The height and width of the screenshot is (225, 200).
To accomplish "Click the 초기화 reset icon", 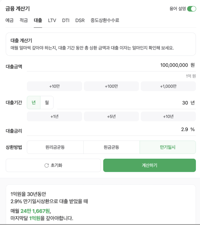I will pos(46,166).
